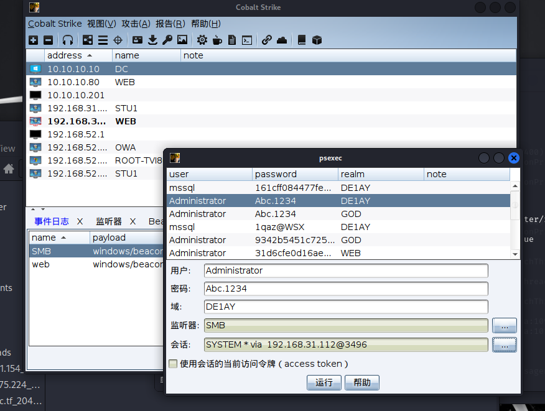545x411 pixels.
Task: Click the 用户 input field
Action: (x=346, y=270)
